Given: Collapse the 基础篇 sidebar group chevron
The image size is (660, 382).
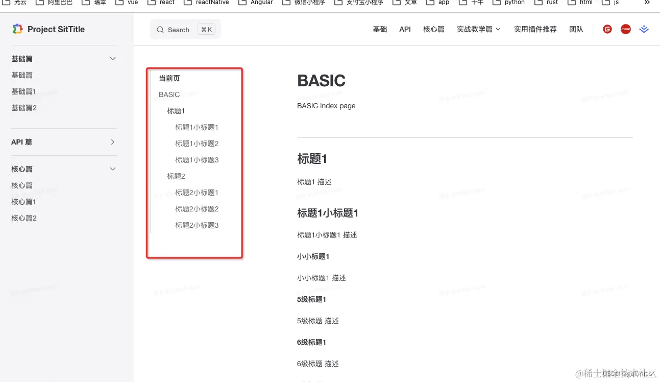Looking at the screenshot, I should coord(113,59).
